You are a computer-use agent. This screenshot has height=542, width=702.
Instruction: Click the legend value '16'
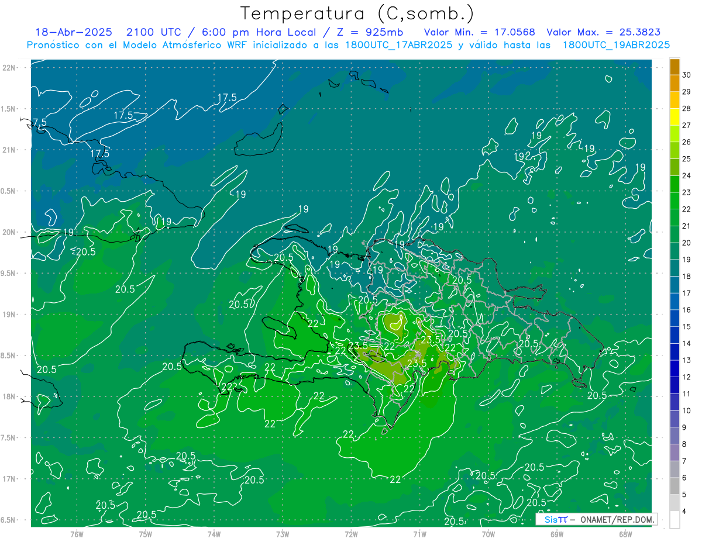click(687, 310)
